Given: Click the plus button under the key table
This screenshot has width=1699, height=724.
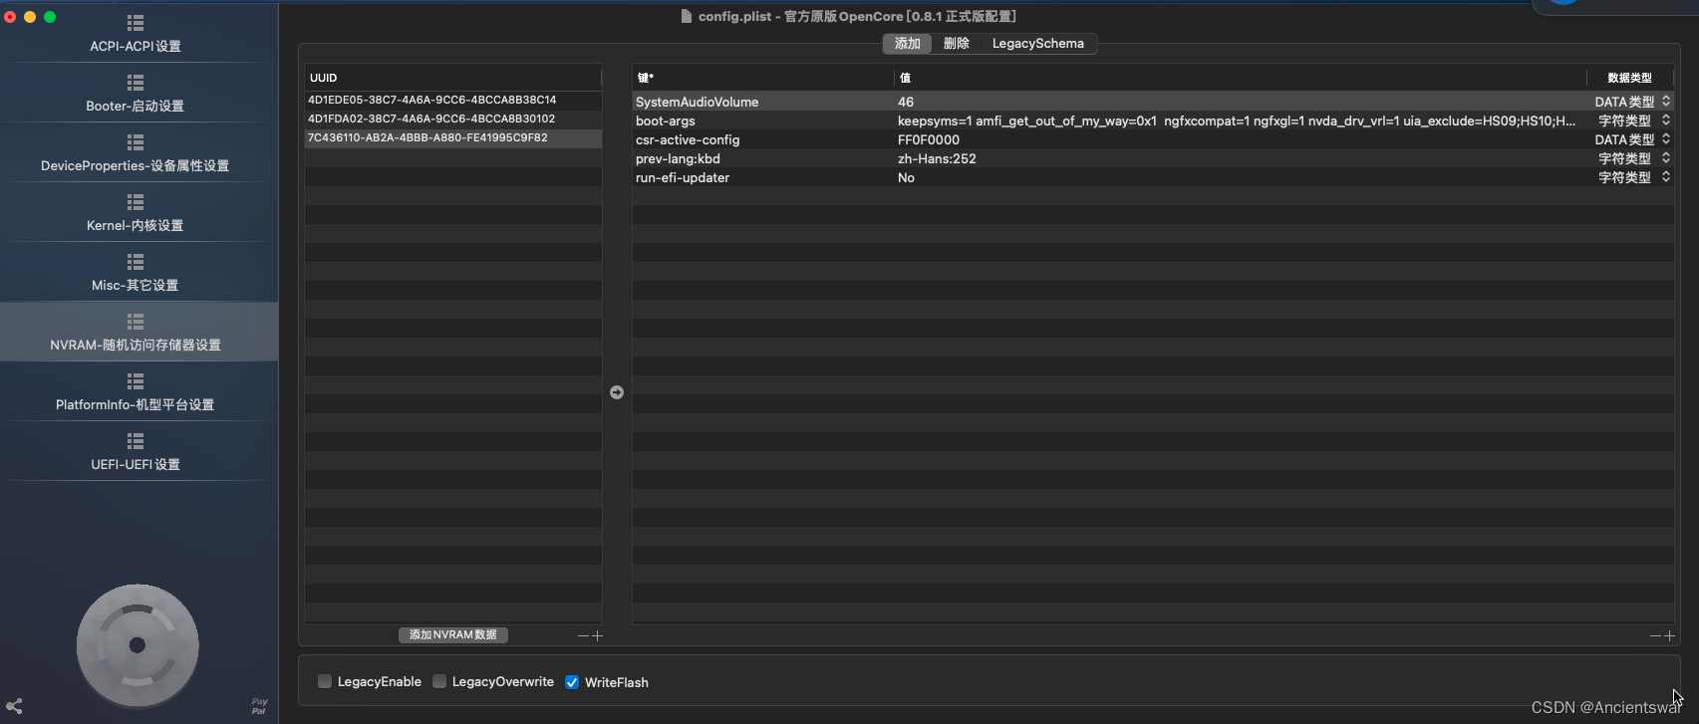Looking at the screenshot, I should coord(1670,635).
